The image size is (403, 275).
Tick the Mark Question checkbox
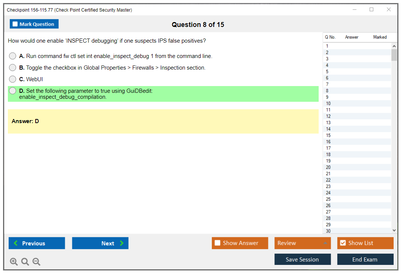point(15,24)
